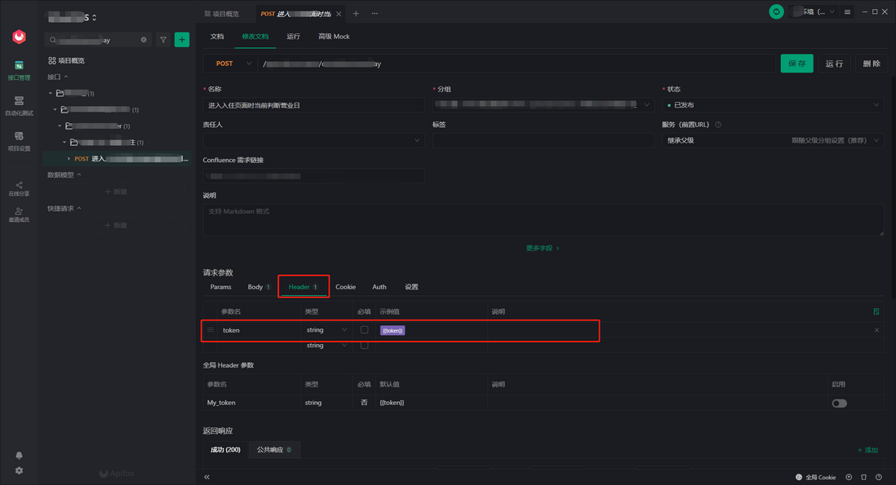This screenshot has width=896, height=485.
Task: Open a new tab with the plus icon
Action: point(356,14)
